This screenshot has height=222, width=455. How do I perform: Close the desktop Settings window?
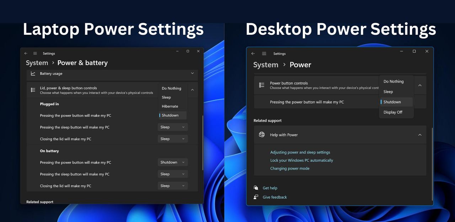point(427,51)
